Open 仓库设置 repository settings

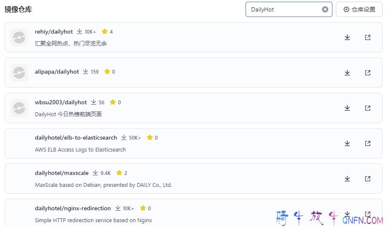coord(359,9)
